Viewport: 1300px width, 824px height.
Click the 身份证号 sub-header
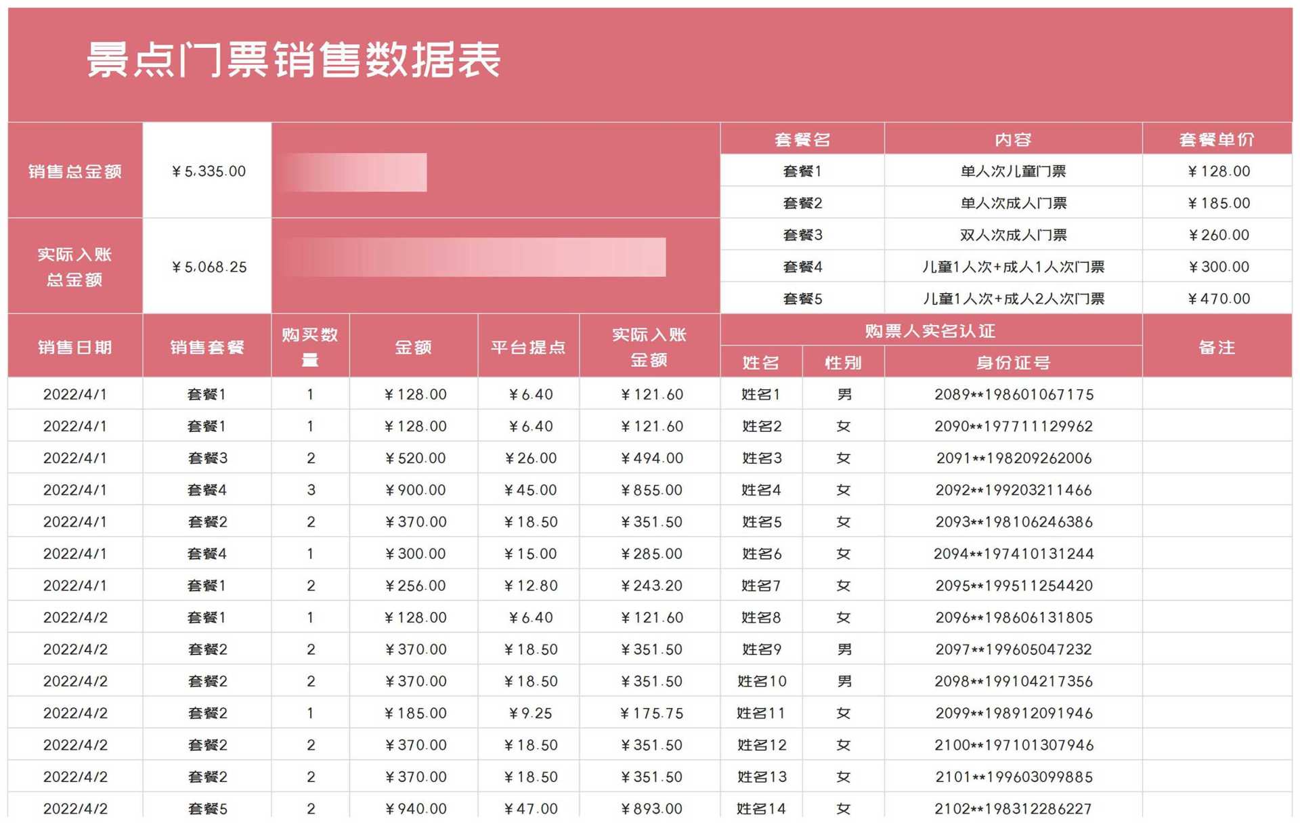point(1014,362)
